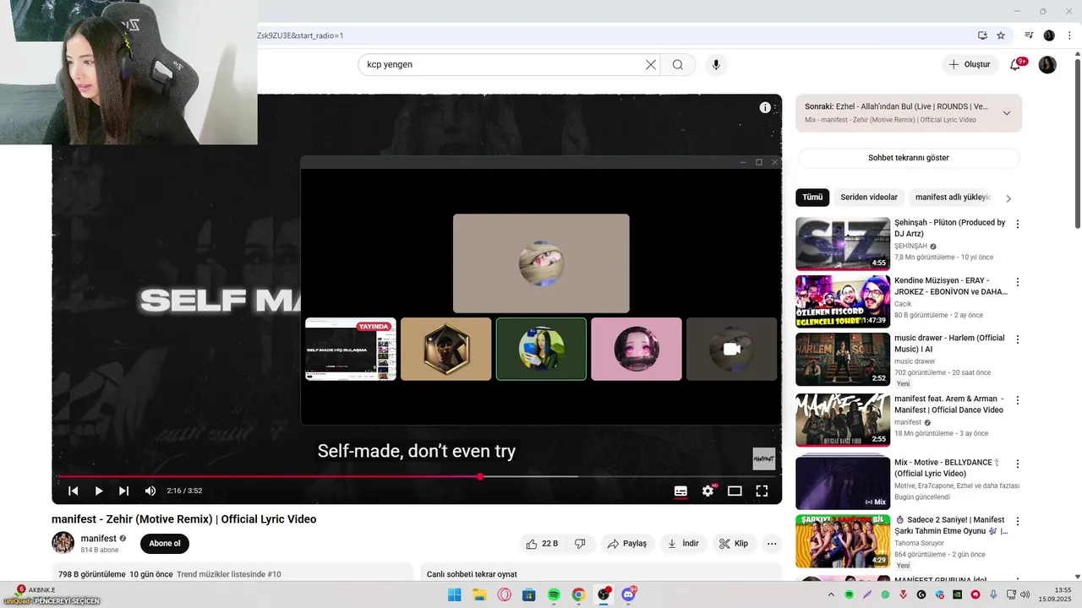1082x608 pixels.
Task: Clear the YouTube search box with X
Action: [x=651, y=65]
